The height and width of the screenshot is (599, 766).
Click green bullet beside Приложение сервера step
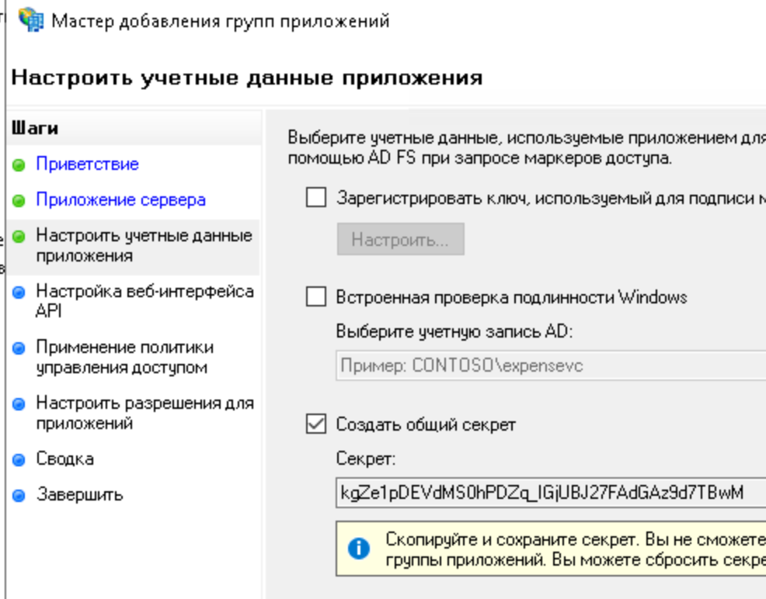pyautogui.click(x=19, y=201)
